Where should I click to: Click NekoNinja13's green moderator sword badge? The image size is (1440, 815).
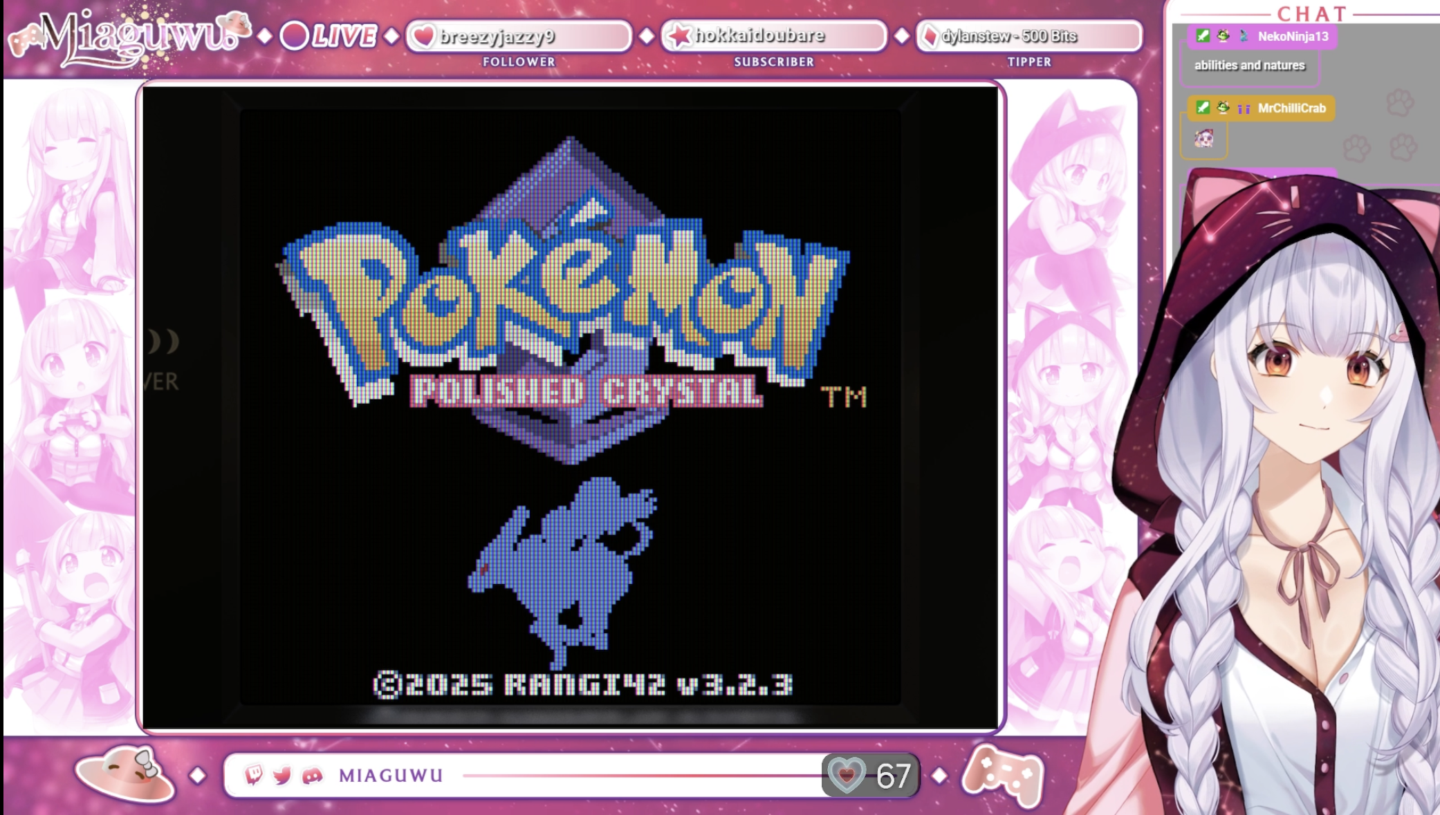1203,36
